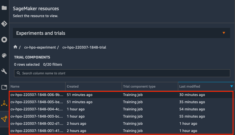The width and height of the screenshot is (235, 135).
Task: Sort by the Created column header
Action: (93, 86)
